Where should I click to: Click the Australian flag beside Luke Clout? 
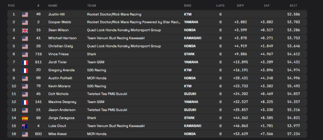pos(25,126)
